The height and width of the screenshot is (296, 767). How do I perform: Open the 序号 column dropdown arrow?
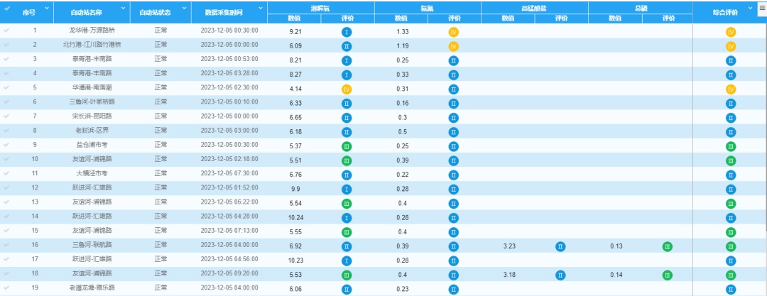[47, 9]
